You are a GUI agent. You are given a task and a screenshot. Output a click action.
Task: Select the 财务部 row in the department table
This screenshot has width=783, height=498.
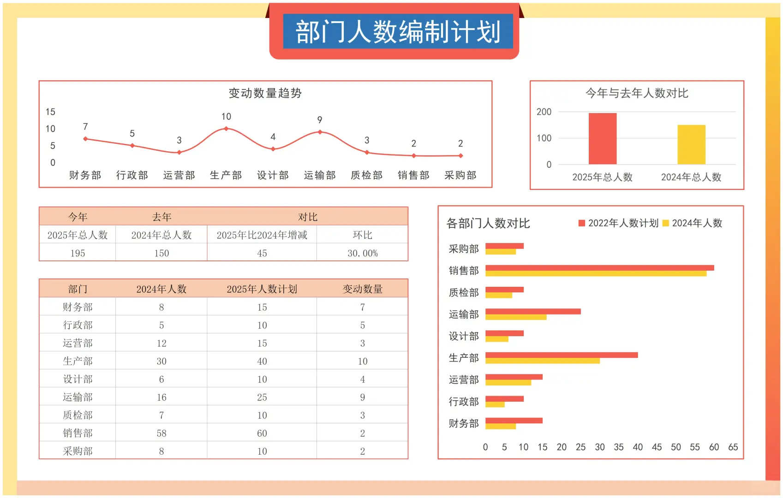pos(78,307)
